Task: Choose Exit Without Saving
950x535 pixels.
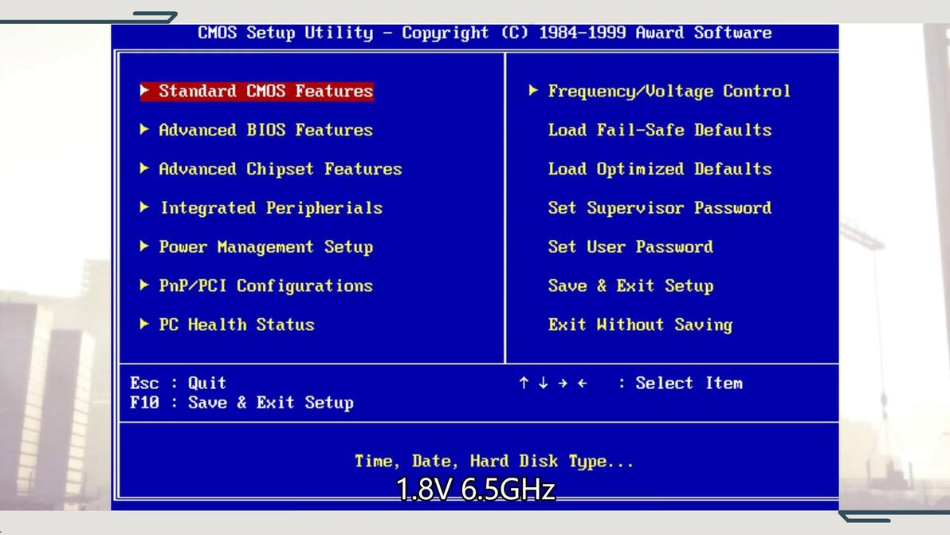Action: click(641, 325)
